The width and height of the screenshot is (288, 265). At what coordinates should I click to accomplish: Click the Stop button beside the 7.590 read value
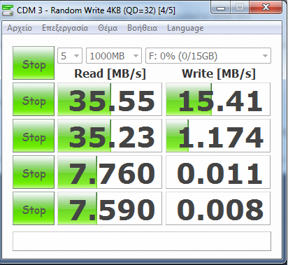34,208
